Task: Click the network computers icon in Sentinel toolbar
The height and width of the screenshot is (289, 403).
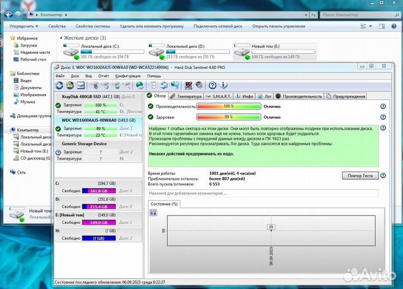Action: pyautogui.click(x=175, y=85)
